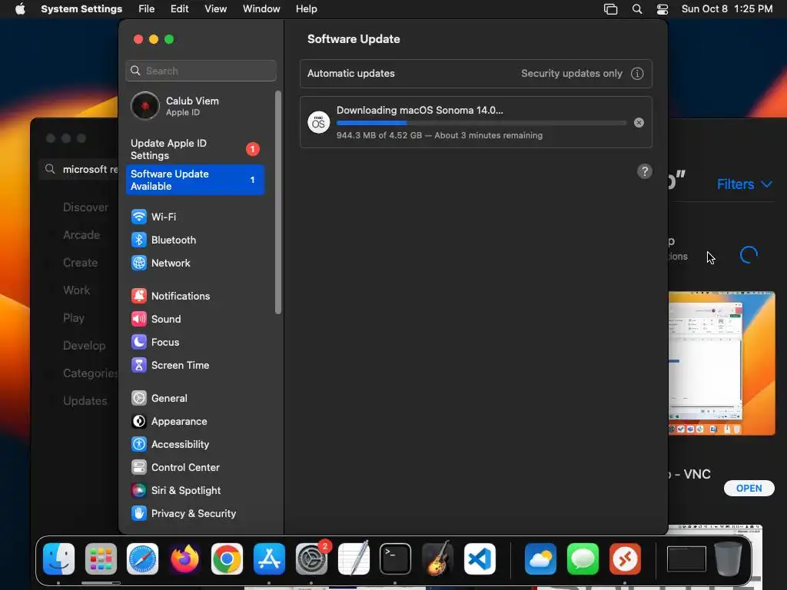The image size is (787, 590).
Task: Click the macOS icon beside download
Action: coord(318,122)
